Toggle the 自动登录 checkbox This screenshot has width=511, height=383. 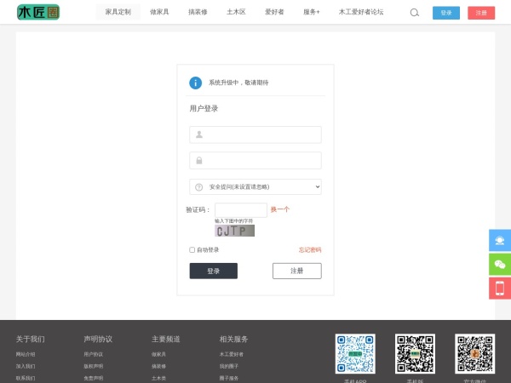pyautogui.click(x=192, y=249)
